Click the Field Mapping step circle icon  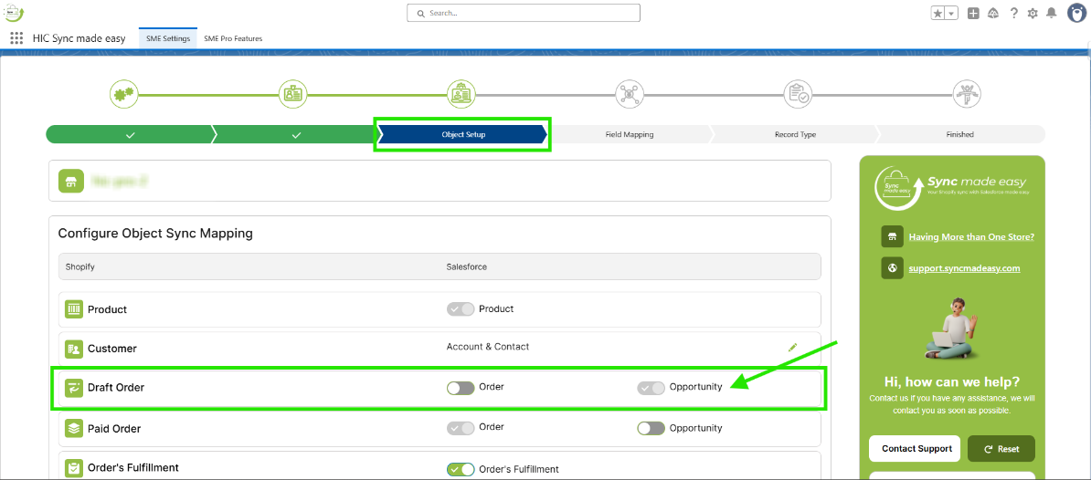coord(630,93)
